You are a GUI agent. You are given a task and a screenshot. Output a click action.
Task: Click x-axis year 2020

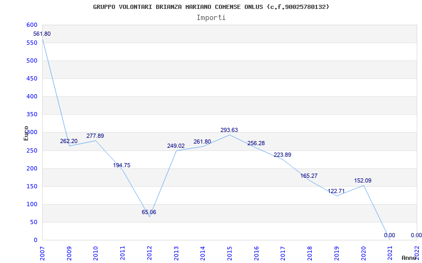tap(363, 254)
